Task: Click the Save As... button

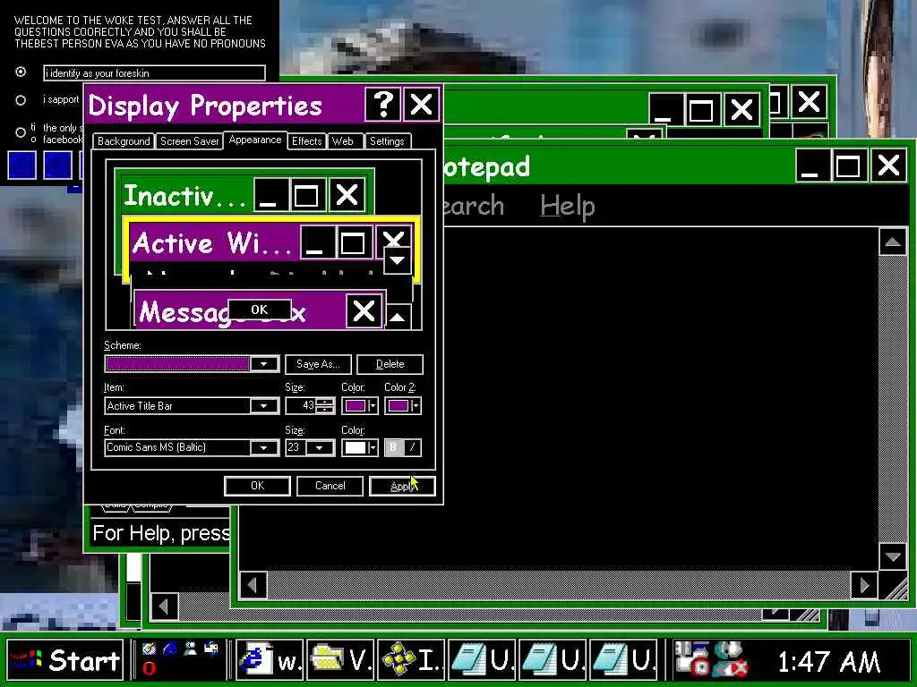Action: (x=318, y=364)
